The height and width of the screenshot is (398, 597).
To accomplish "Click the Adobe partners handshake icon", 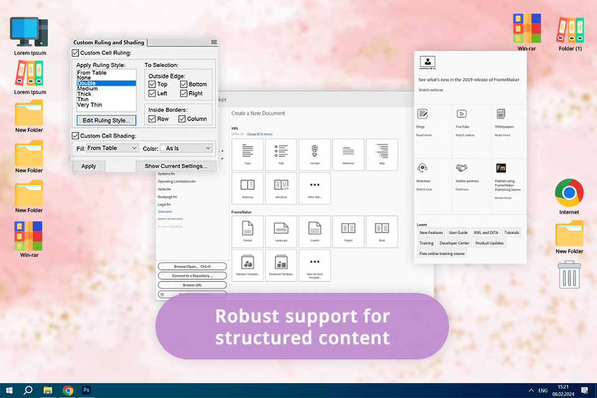I will click(x=461, y=168).
